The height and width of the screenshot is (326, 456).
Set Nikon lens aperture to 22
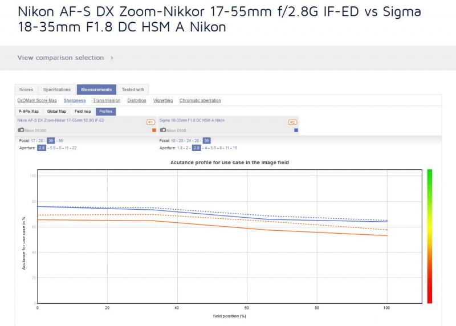pos(75,148)
